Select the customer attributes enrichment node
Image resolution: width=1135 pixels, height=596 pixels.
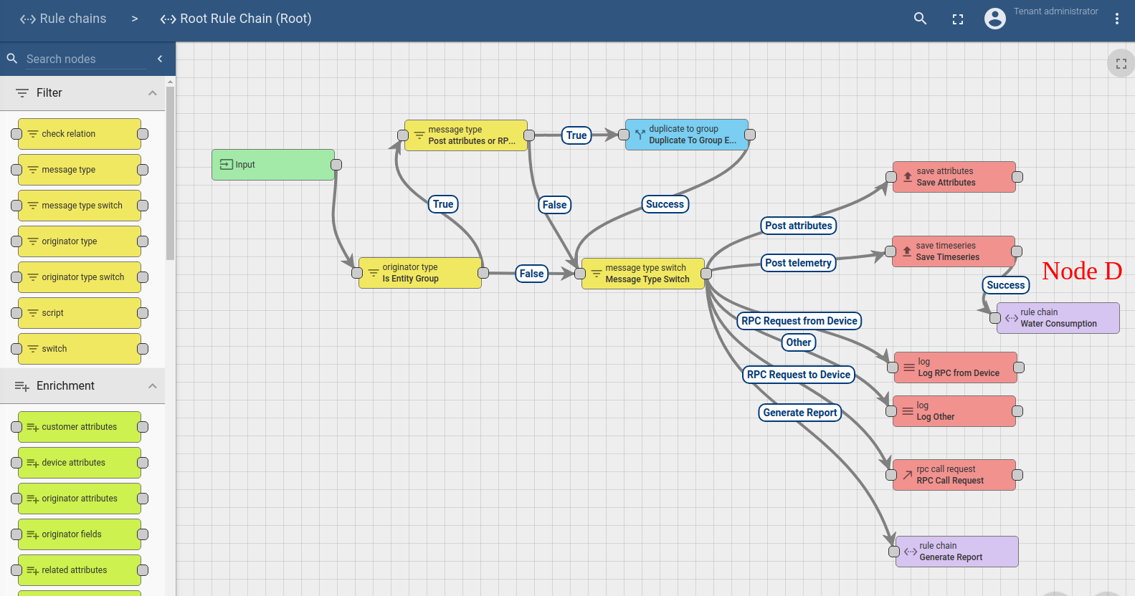(80, 427)
